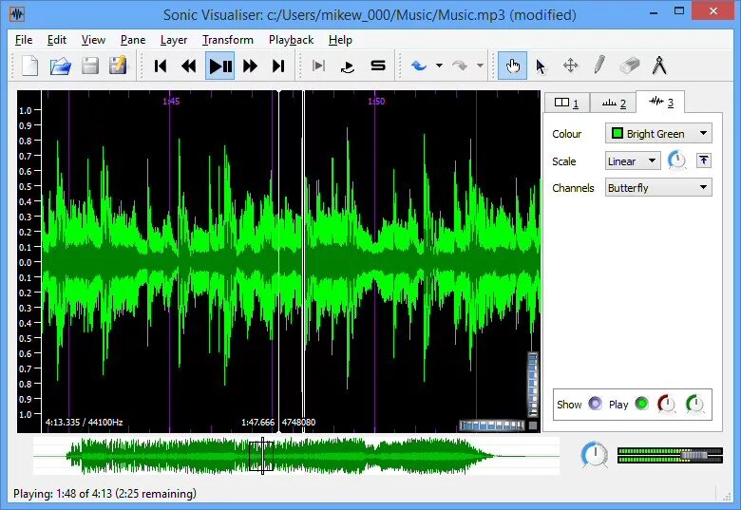Image resolution: width=741 pixels, height=510 pixels.
Task: Click the reset zoom square button
Action: [x=533, y=425]
